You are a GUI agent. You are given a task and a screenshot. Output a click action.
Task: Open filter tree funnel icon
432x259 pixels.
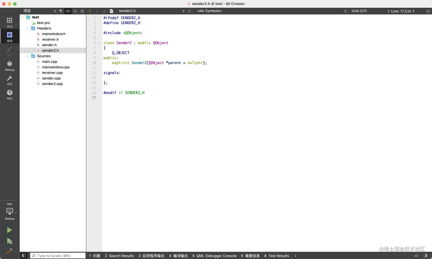(61, 11)
